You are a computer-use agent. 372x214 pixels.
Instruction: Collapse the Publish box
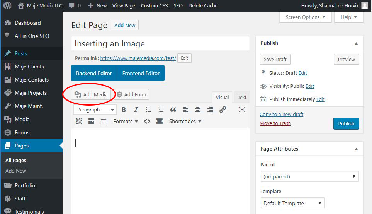pyautogui.click(x=356, y=43)
